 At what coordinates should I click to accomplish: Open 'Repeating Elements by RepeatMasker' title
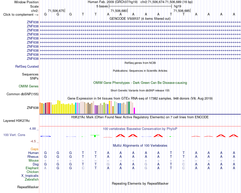click(x=140, y=184)
